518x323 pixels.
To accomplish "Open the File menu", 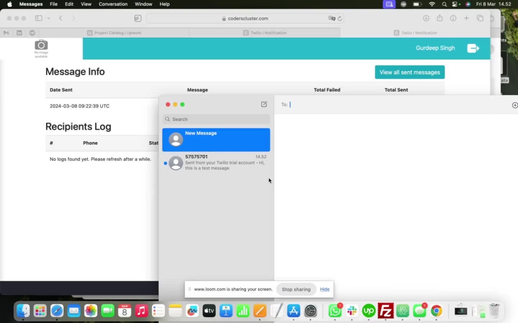I will pos(53,4).
